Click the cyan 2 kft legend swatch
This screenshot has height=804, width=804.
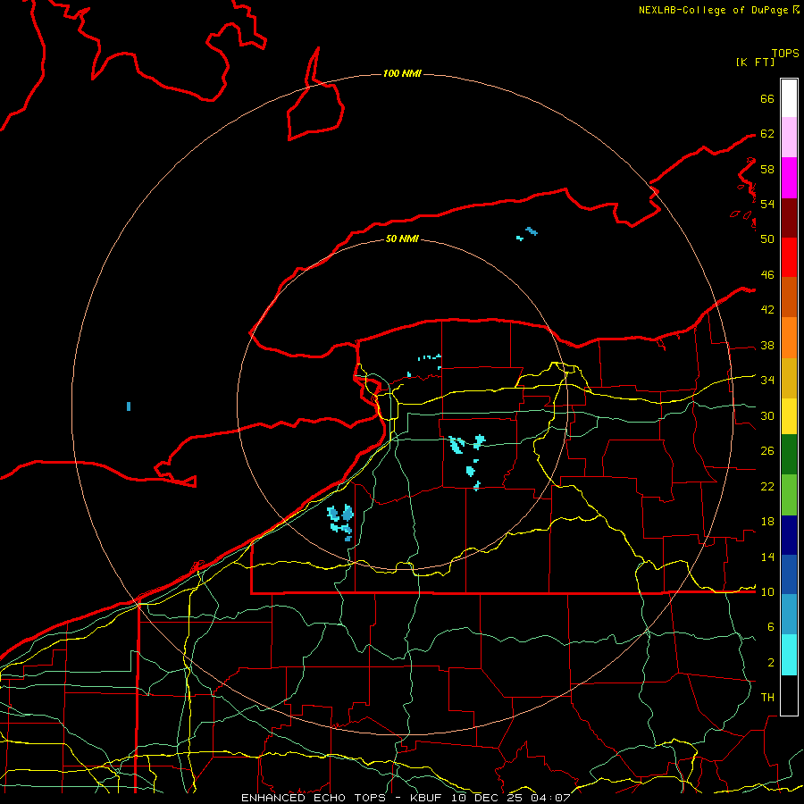point(789,655)
